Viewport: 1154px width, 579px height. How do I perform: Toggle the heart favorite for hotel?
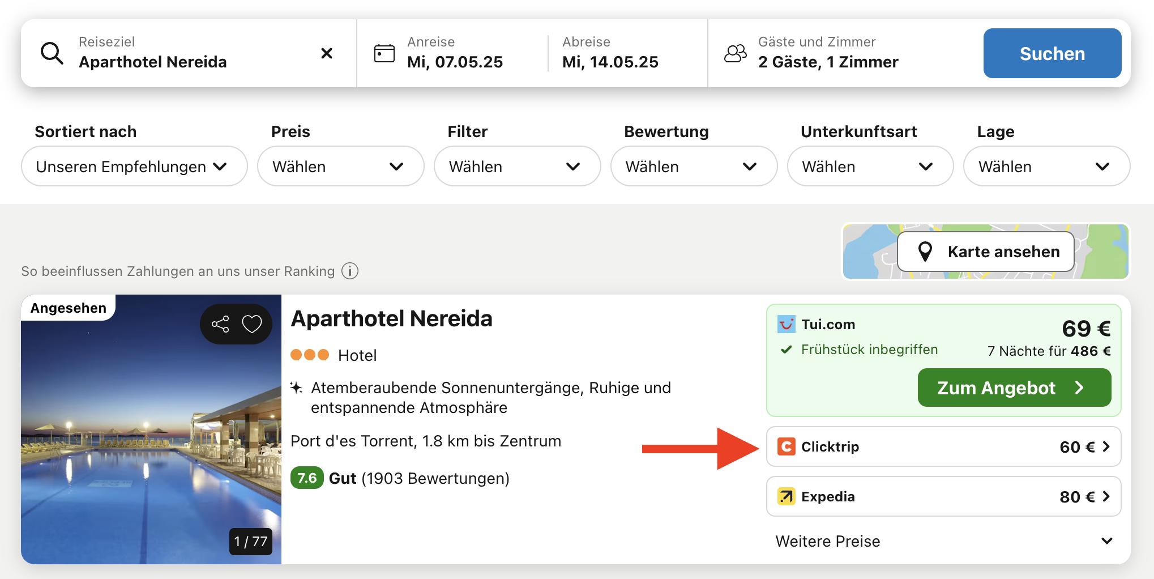click(252, 324)
